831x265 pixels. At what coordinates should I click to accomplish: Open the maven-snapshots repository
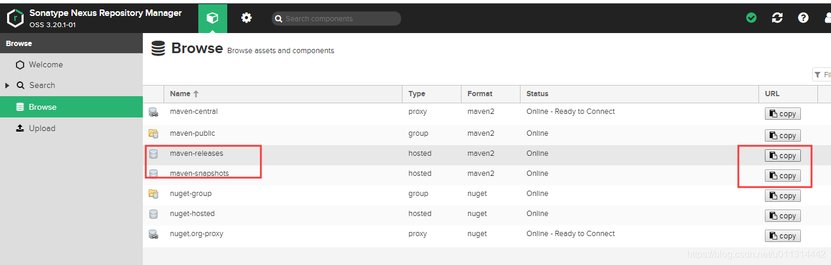coord(199,174)
